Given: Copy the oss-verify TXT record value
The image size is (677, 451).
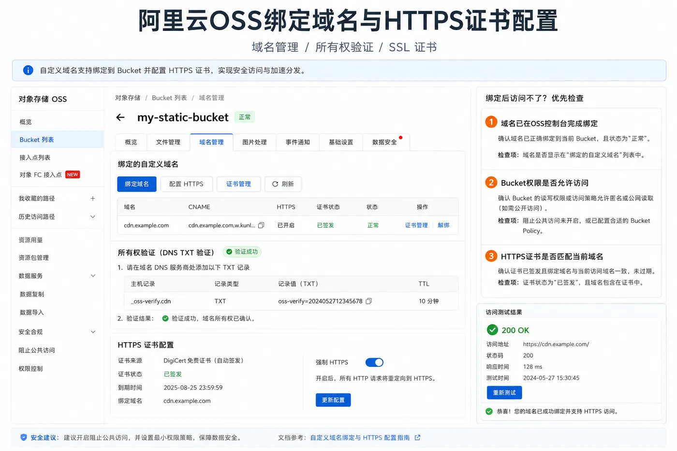Looking at the screenshot, I should click(368, 301).
